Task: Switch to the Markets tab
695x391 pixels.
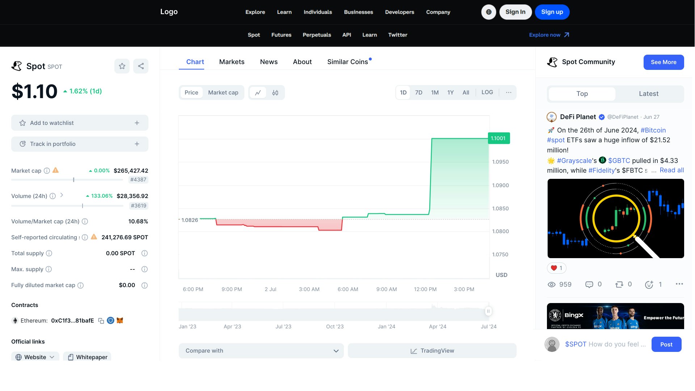Action: 232,62
